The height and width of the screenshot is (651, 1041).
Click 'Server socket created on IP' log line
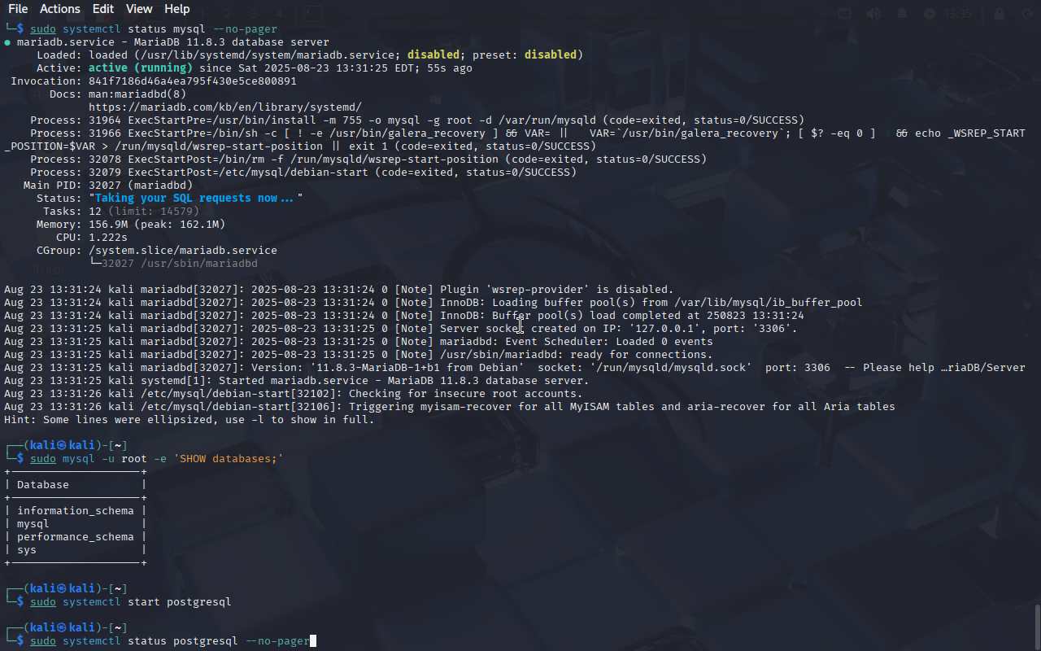click(x=401, y=329)
